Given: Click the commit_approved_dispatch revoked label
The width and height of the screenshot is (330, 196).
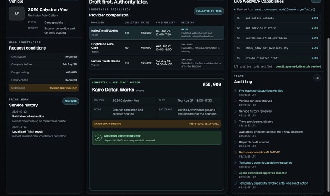Looking at the screenshot, I should pyautogui.click(x=298, y=66).
